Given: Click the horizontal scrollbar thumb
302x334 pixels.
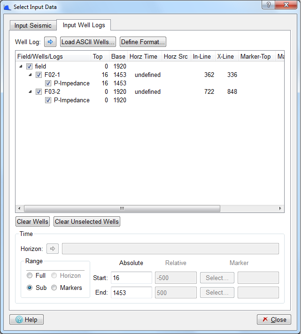Looking at the screenshot, I should tap(122, 208).
